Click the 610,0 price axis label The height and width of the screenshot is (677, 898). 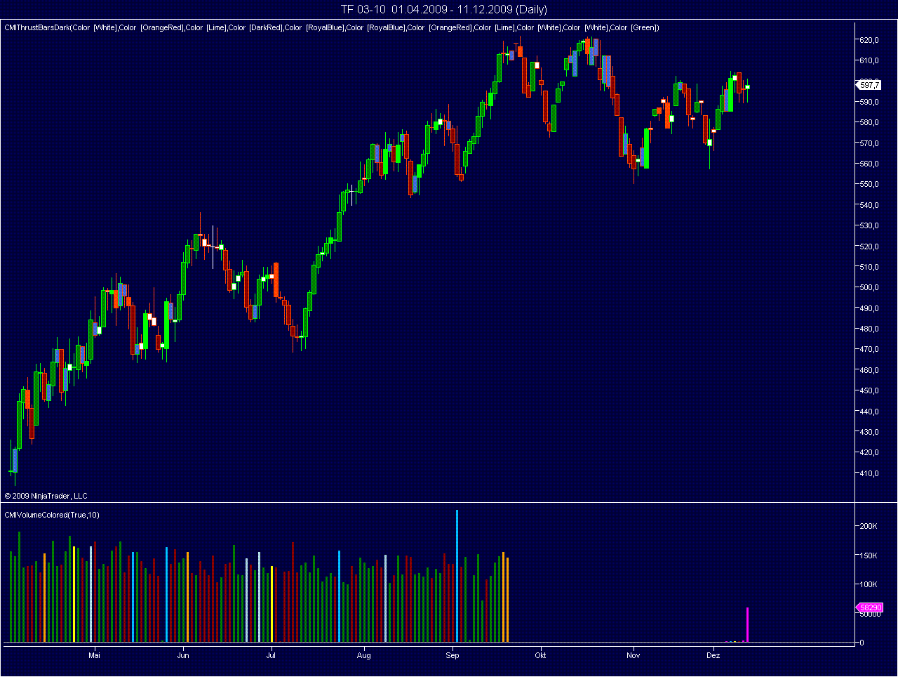(869, 60)
